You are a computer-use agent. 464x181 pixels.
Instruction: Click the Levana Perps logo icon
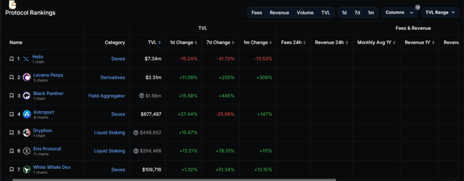pos(26,77)
